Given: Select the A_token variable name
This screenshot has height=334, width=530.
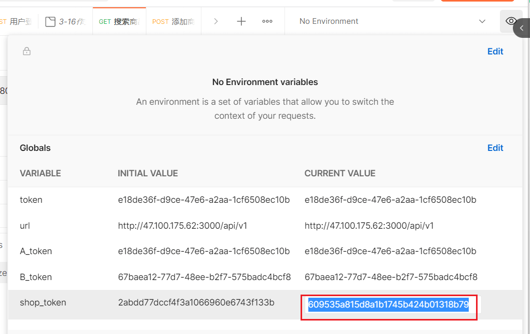Looking at the screenshot, I should 36,251.
